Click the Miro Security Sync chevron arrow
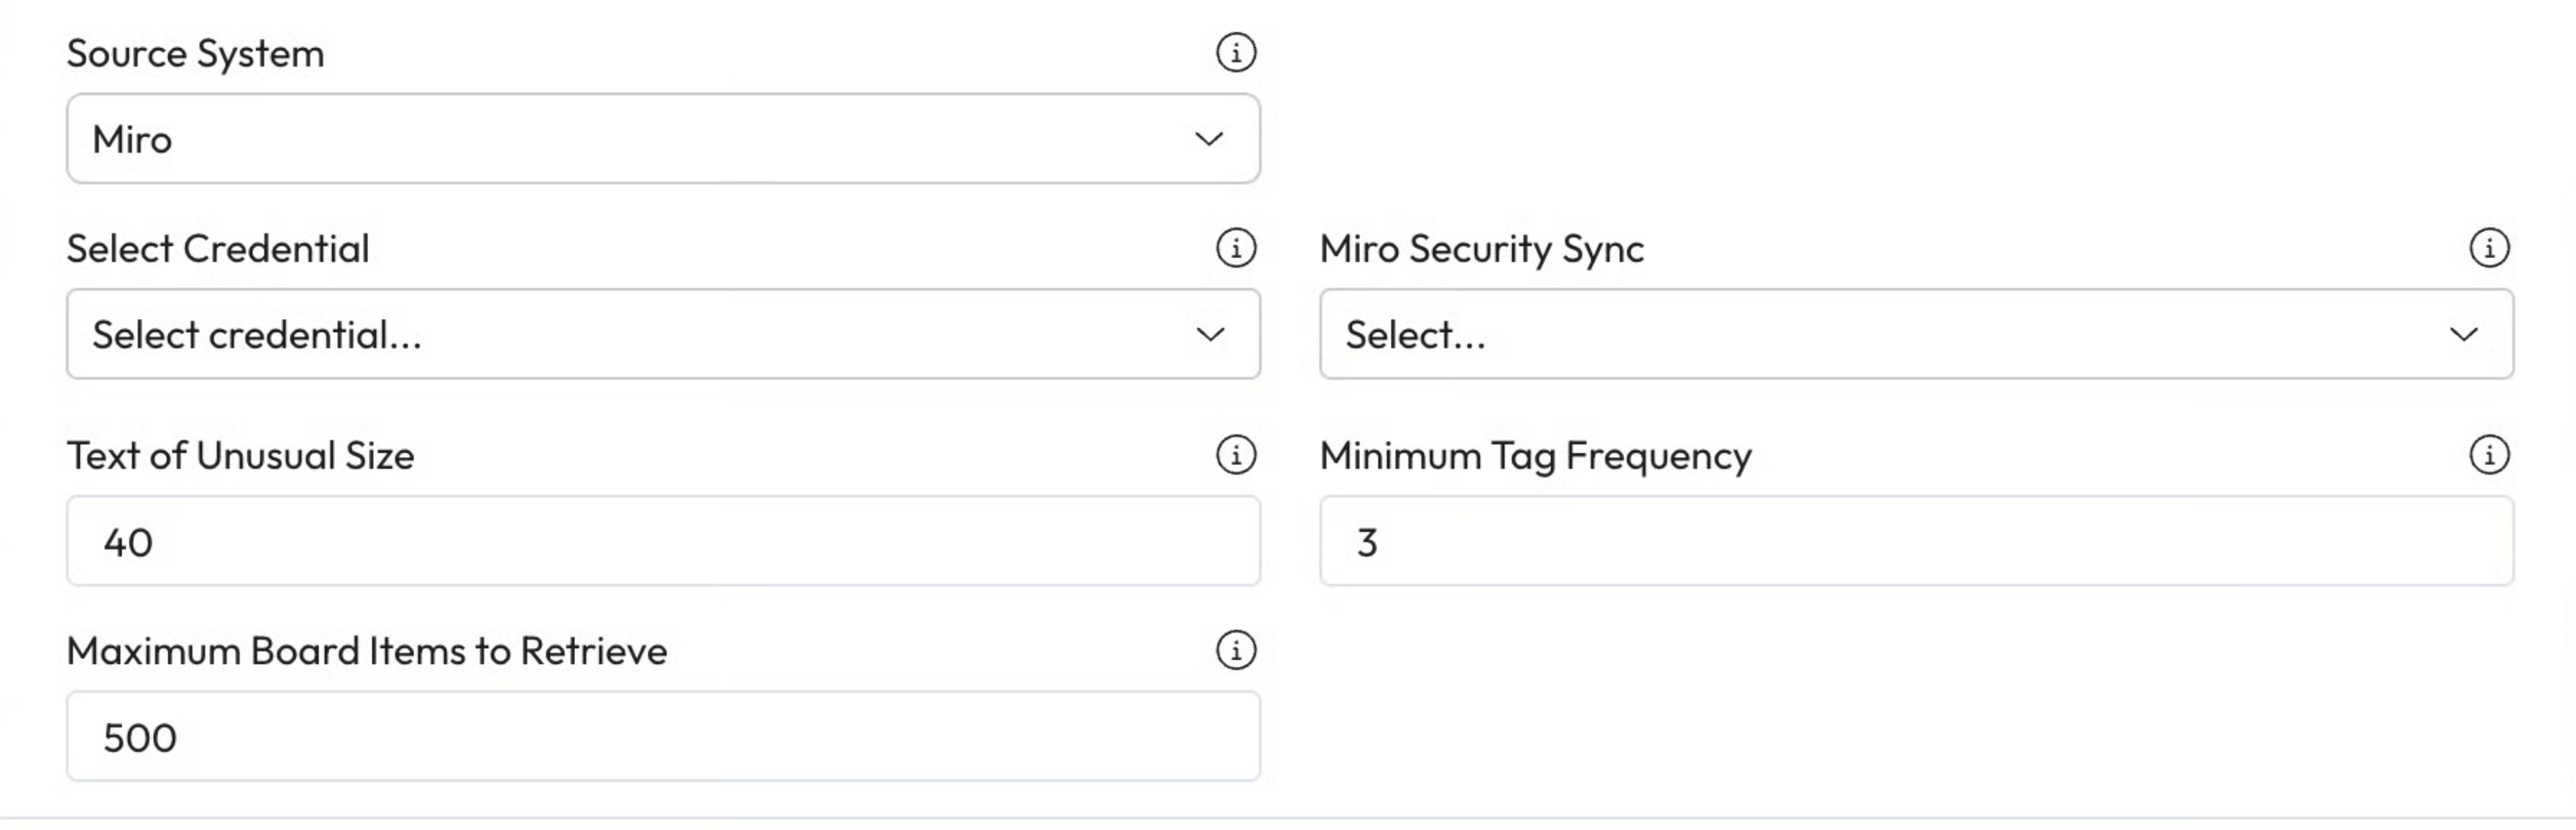Screen dimensions: 2576x830 [x=2464, y=334]
